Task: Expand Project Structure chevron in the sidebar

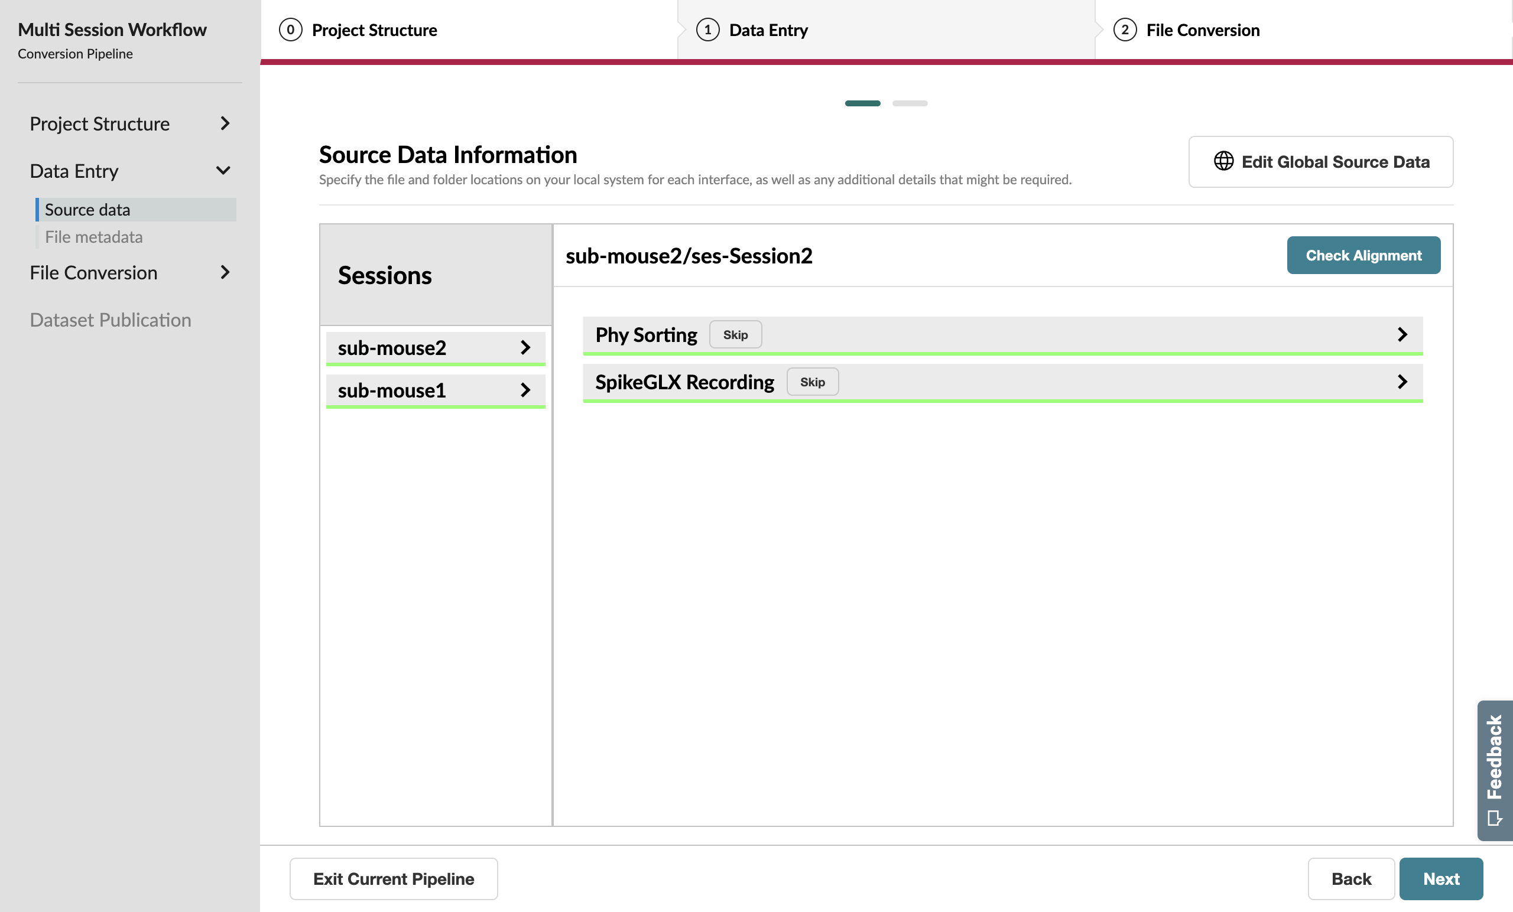Action: 225,123
